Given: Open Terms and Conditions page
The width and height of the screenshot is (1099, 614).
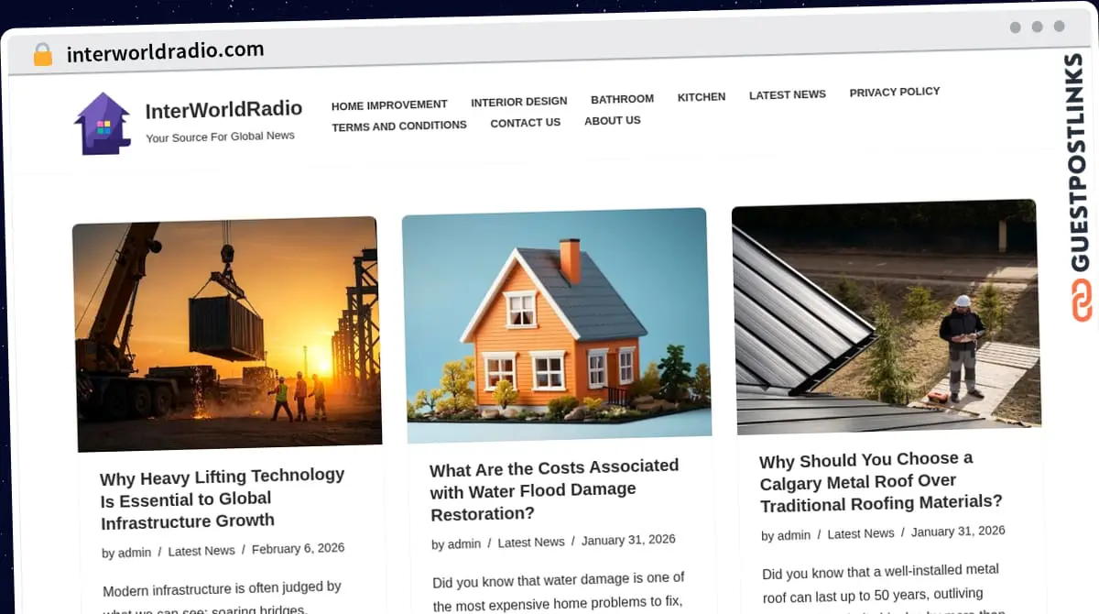Looking at the screenshot, I should coord(399,126).
